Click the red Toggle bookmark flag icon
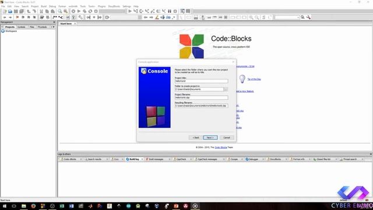 pos(17,17)
